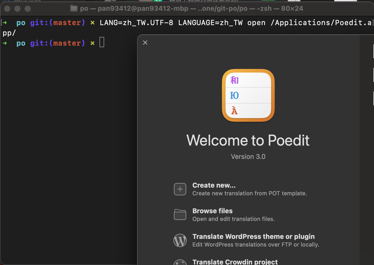Minimize the terminal using yellow button
This screenshot has height=265, width=374.
tap(17, 8)
